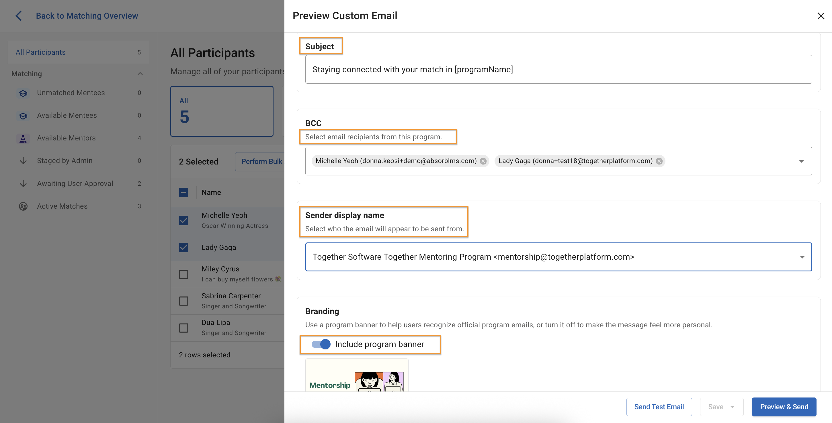
Task: Remove Michelle Yeoh from BCC recipients
Action: (x=483, y=161)
